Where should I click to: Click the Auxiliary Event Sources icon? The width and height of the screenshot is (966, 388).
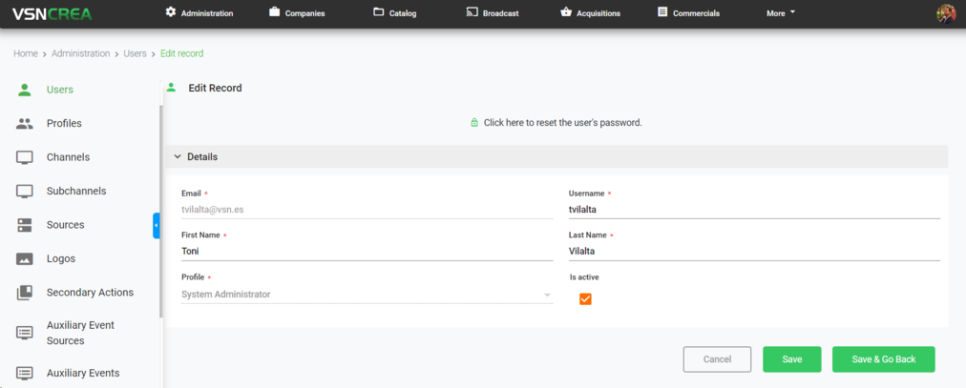point(25,333)
